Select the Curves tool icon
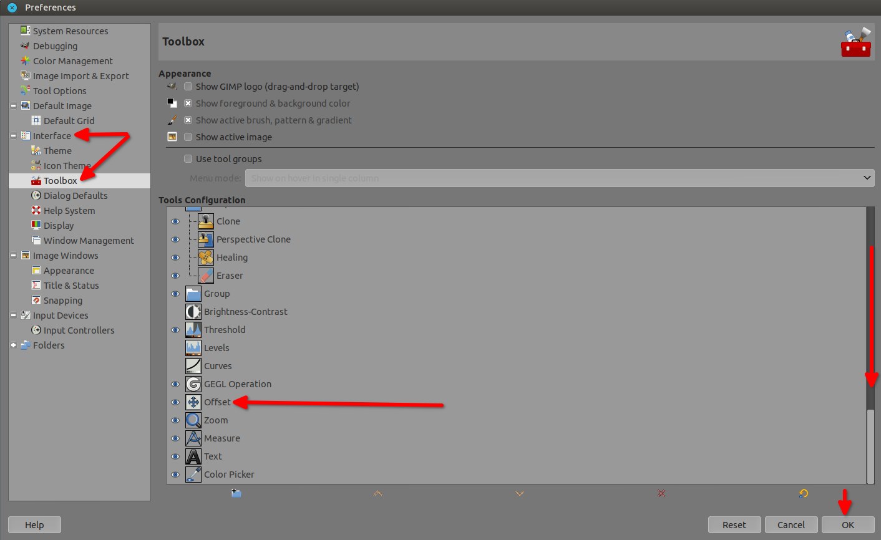The width and height of the screenshot is (881, 540). click(x=193, y=366)
